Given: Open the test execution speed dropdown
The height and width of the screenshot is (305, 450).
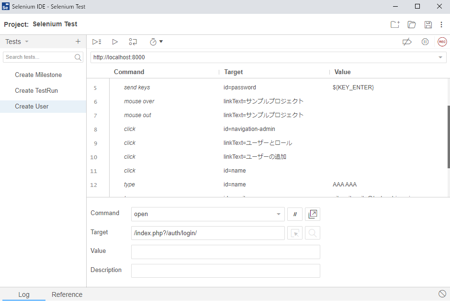Looking at the screenshot, I should click(x=156, y=42).
